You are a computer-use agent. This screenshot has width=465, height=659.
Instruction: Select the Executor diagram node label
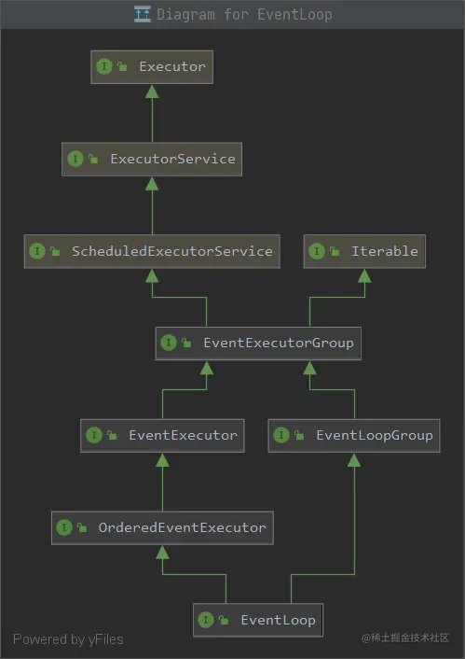pos(172,66)
